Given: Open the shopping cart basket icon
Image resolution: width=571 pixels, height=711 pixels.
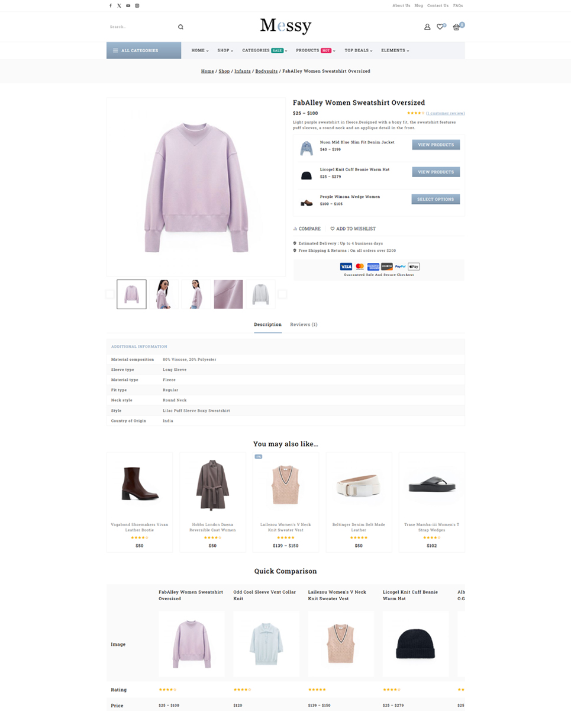Looking at the screenshot, I should tap(456, 27).
